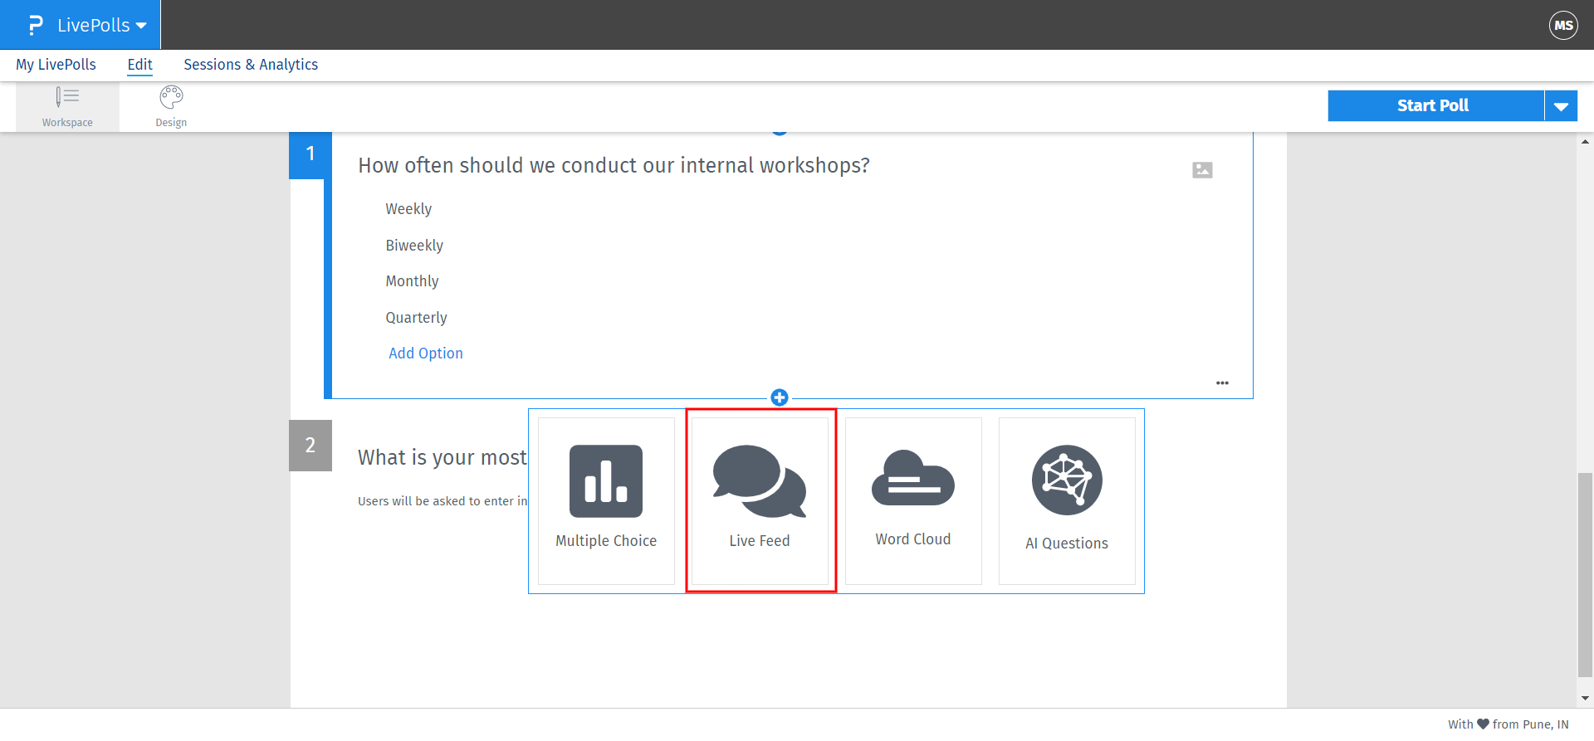Switch to Sessions & Analytics tab
Viewport: 1594px width, 741px height.
click(251, 65)
